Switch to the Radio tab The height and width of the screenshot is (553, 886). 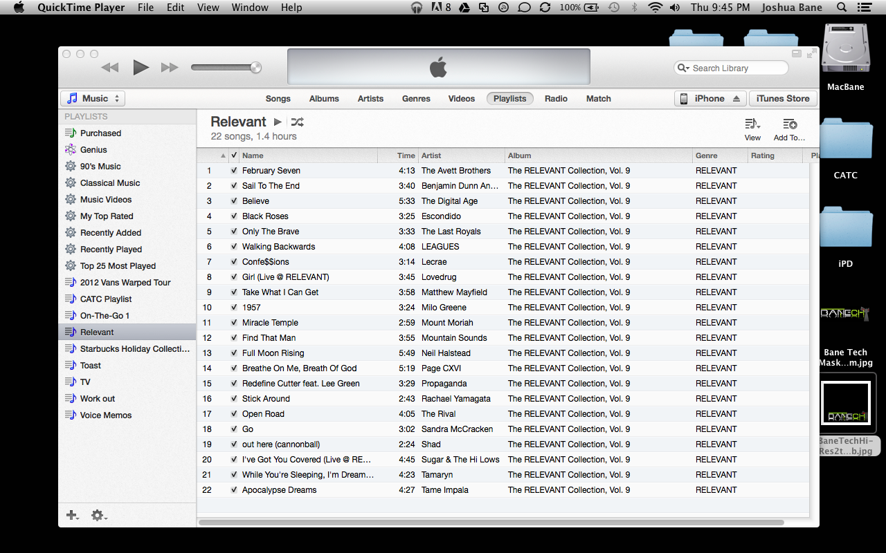pyautogui.click(x=556, y=99)
